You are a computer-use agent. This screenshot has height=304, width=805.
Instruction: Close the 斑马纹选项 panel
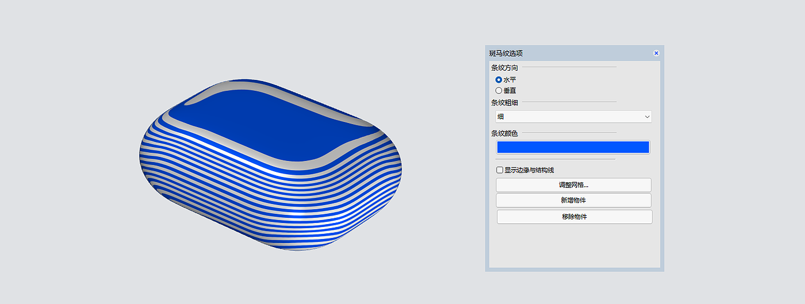[x=656, y=53]
